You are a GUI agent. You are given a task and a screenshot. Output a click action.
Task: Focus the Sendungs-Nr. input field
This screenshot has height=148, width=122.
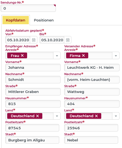pyautogui.click(x=28, y=8)
